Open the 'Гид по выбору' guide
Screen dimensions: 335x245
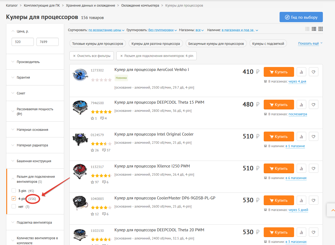301,17
